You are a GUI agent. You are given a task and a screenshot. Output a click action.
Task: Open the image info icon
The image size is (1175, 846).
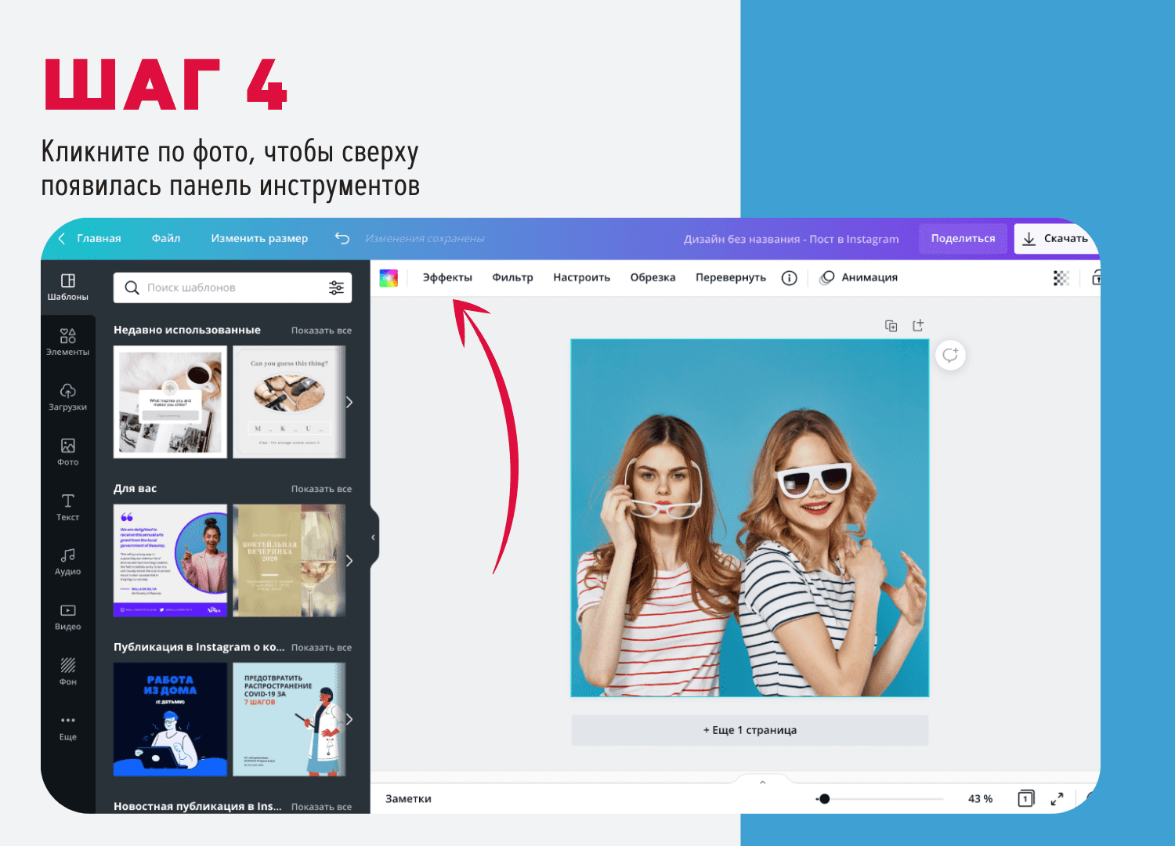790,277
